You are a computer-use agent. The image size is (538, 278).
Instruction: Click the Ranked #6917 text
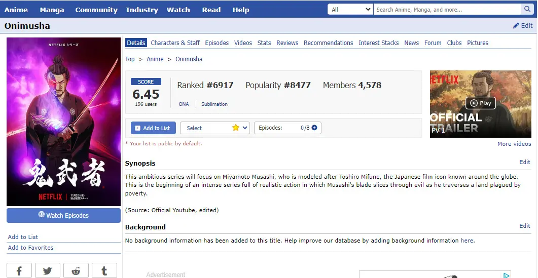205,86
